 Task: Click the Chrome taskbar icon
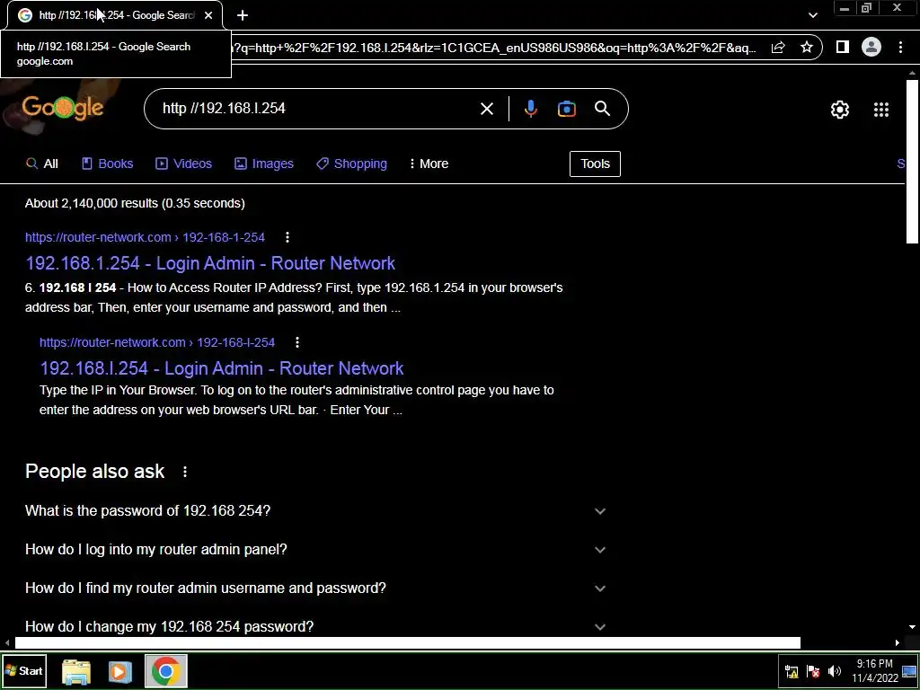165,670
